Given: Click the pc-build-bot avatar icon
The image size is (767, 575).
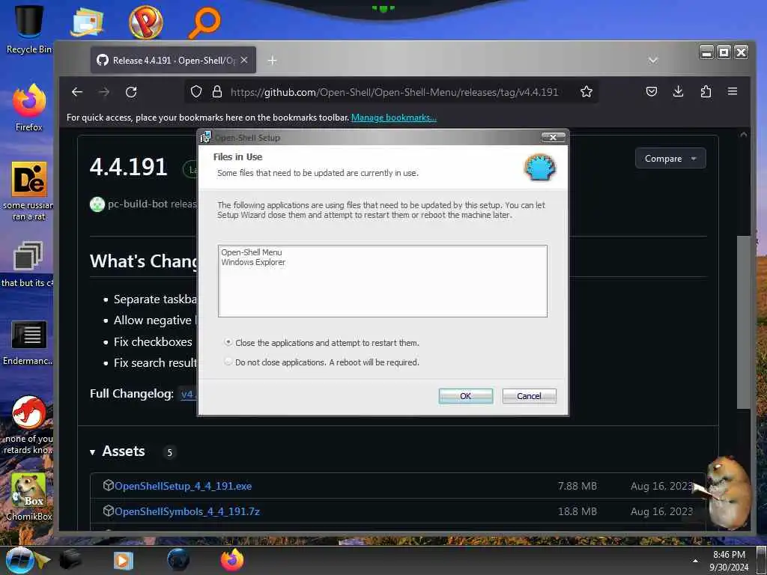Looking at the screenshot, I should (x=97, y=204).
